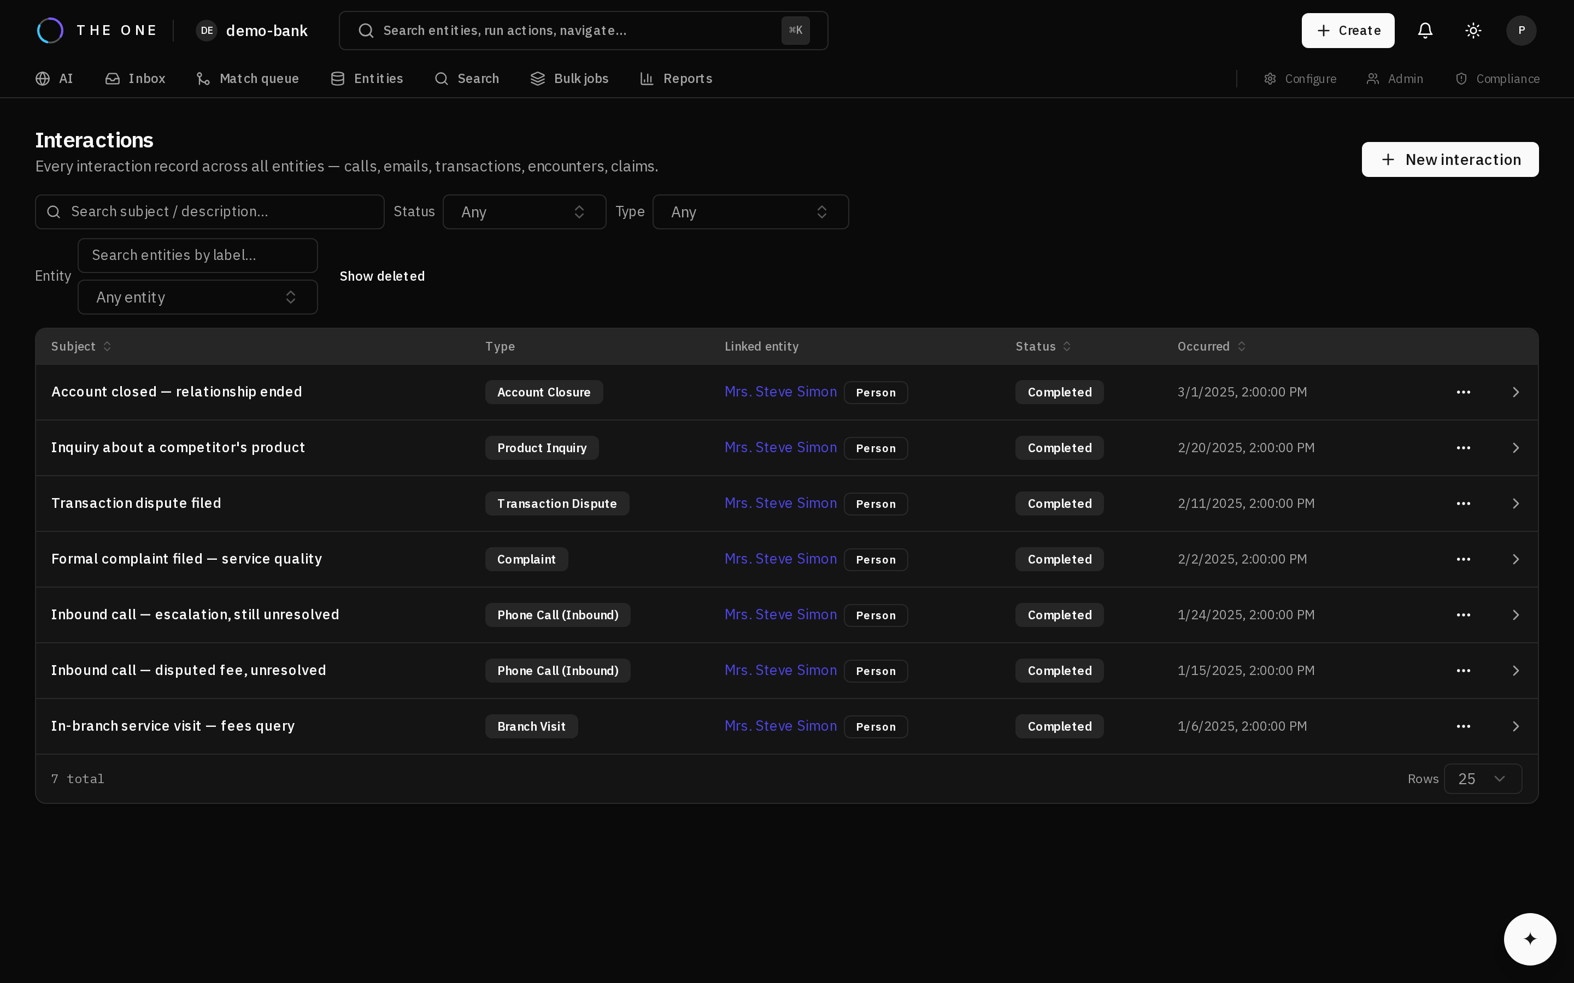Viewport: 1574px width, 983px height.
Task: Switch to the Entities tab
Action: [x=367, y=79]
